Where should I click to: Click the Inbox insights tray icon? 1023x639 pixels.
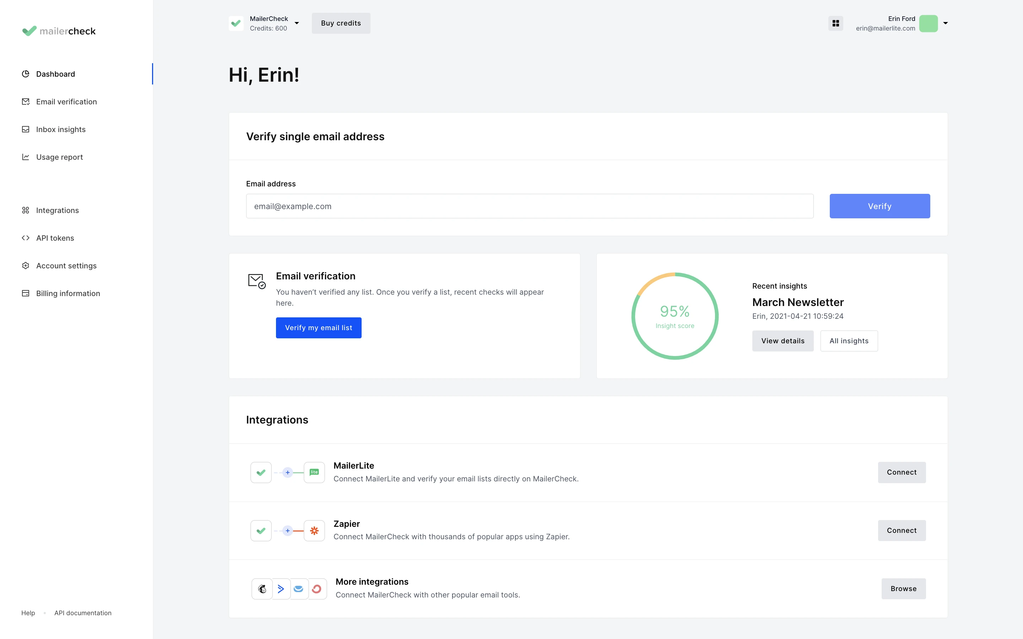(25, 129)
